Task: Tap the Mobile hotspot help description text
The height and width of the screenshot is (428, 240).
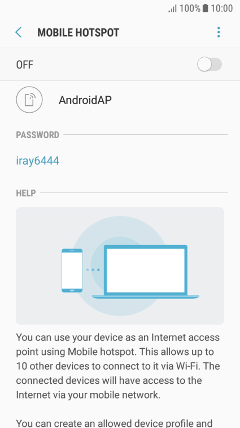Action: point(117,366)
